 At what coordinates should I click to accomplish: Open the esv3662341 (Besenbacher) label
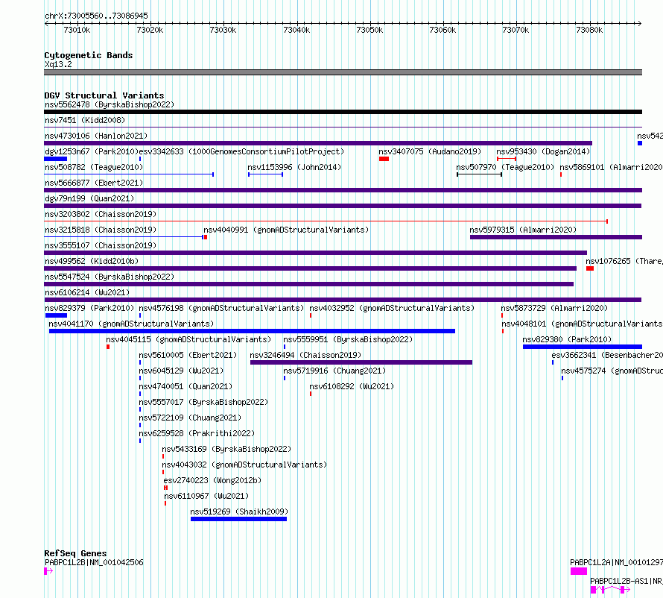pyautogui.click(x=607, y=355)
